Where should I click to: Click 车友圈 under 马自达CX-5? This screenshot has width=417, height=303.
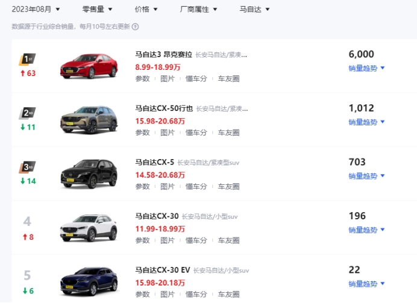pyautogui.click(x=229, y=187)
